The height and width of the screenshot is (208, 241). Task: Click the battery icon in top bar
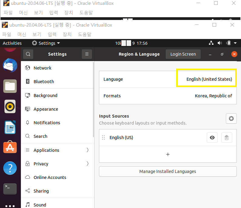228,43
